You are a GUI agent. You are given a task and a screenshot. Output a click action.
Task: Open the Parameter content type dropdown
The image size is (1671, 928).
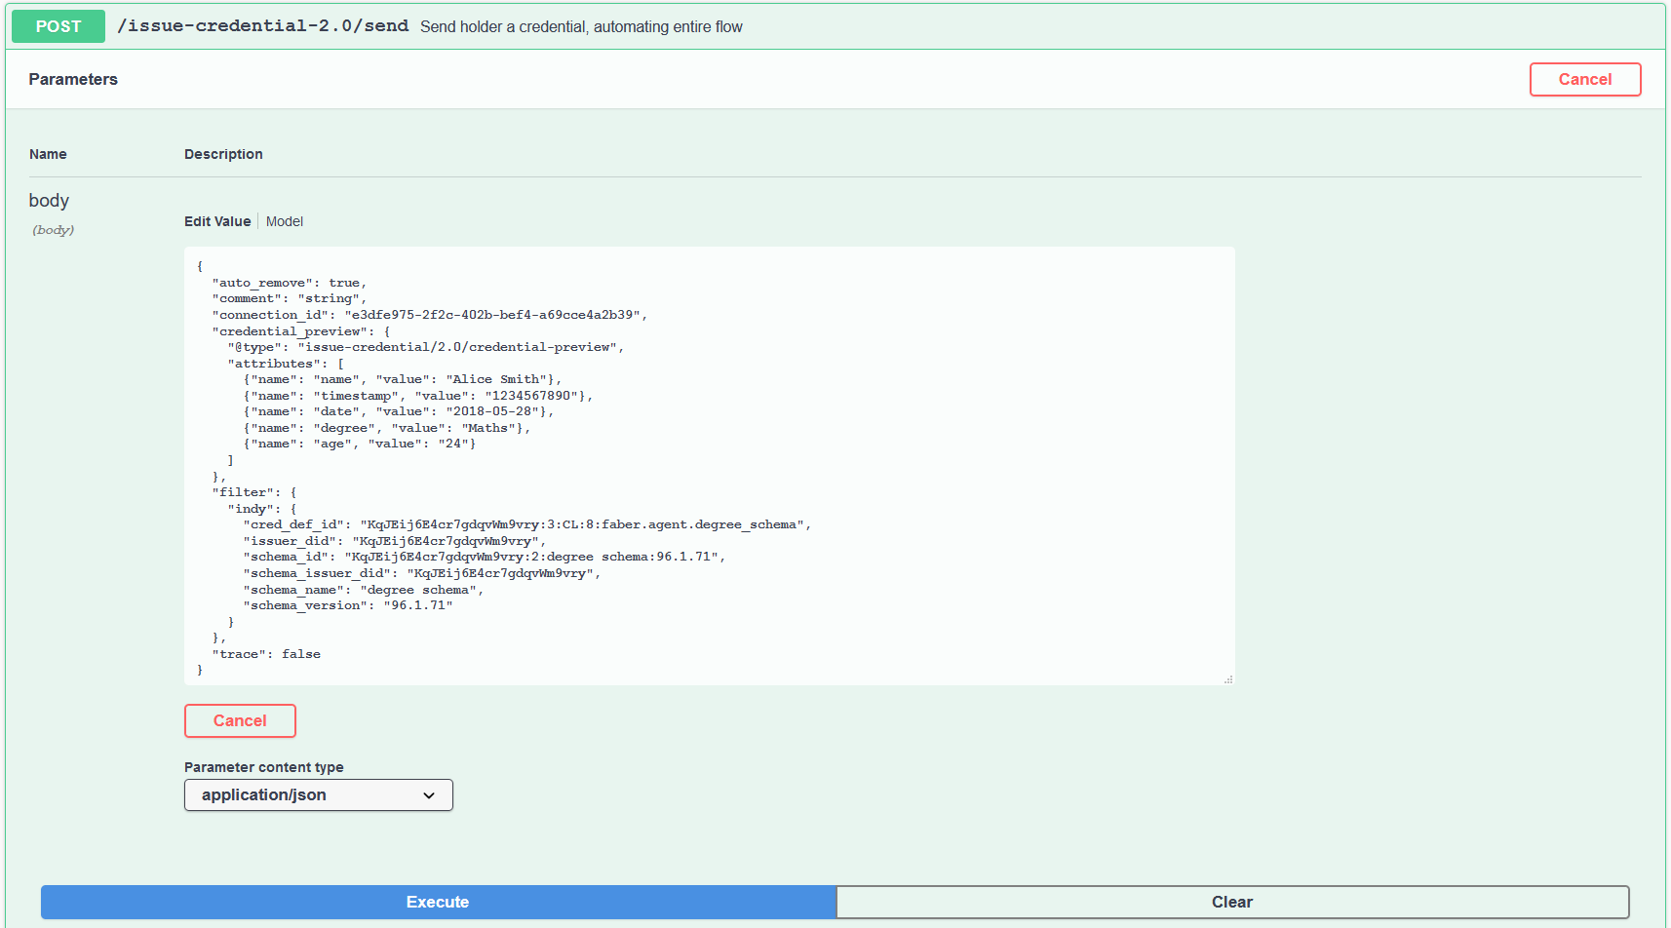tap(318, 795)
